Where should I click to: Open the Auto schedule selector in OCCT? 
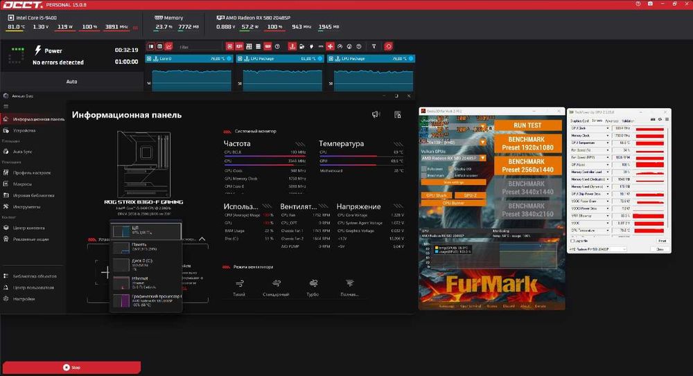coord(71,82)
